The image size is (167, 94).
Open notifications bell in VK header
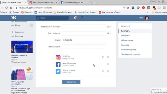click(x=75, y=17)
